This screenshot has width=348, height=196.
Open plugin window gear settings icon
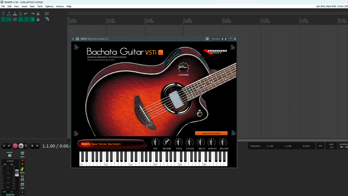coord(77,39)
